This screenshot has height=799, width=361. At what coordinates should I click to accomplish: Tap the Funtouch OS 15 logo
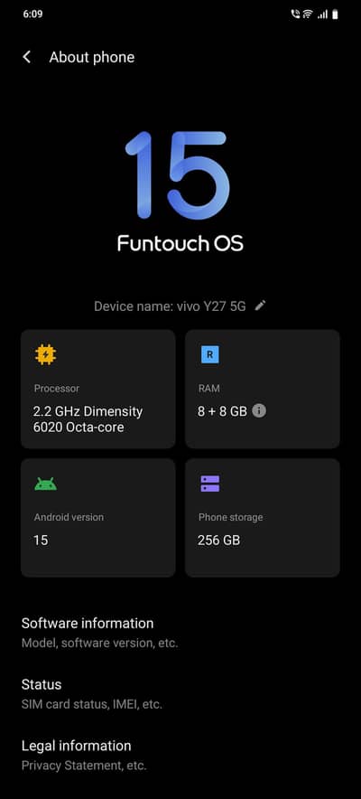coord(180,191)
